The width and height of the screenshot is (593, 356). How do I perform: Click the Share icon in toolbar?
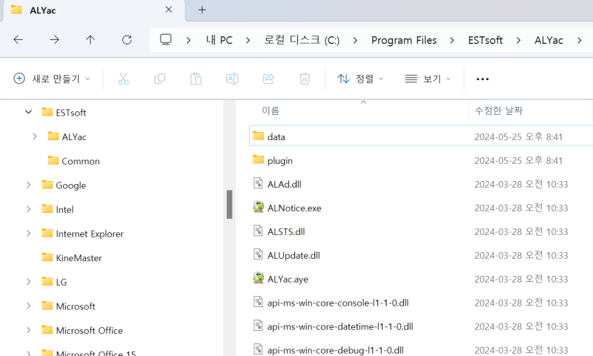pyautogui.click(x=268, y=79)
